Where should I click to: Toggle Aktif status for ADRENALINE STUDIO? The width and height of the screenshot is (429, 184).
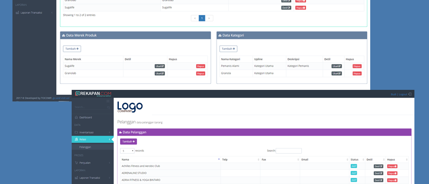pyautogui.click(x=354, y=173)
